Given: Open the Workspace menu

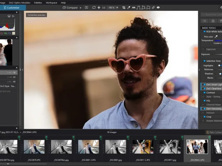Looking at the screenshot, I should coord(51,3).
